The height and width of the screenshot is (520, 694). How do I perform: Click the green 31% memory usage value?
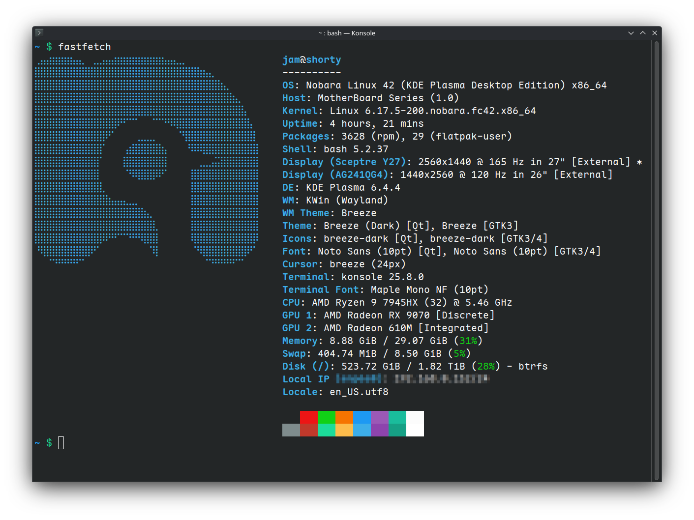coord(468,341)
